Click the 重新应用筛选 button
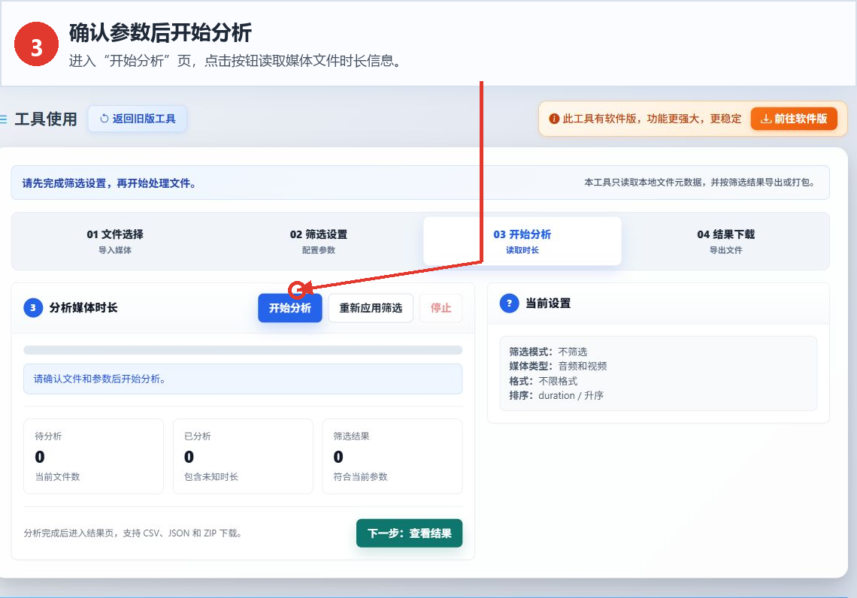 pos(371,308)
